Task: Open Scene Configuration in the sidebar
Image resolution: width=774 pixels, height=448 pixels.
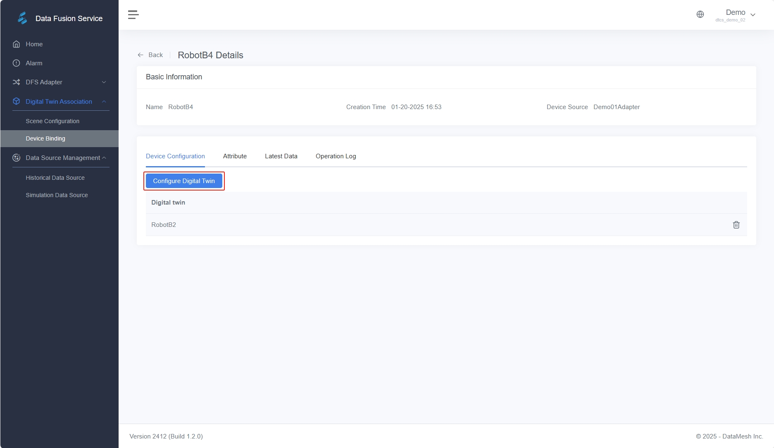Action: tap(52, 121)
